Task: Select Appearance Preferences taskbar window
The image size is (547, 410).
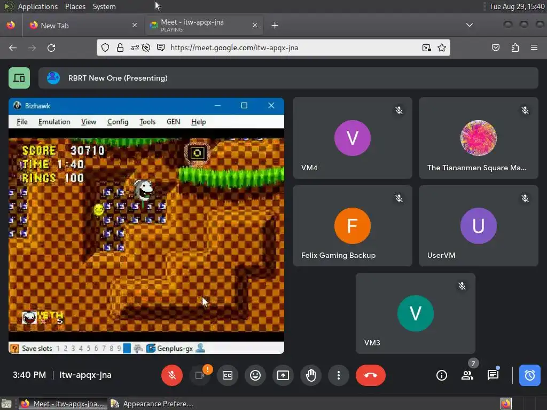Action: tap(152, 404)
